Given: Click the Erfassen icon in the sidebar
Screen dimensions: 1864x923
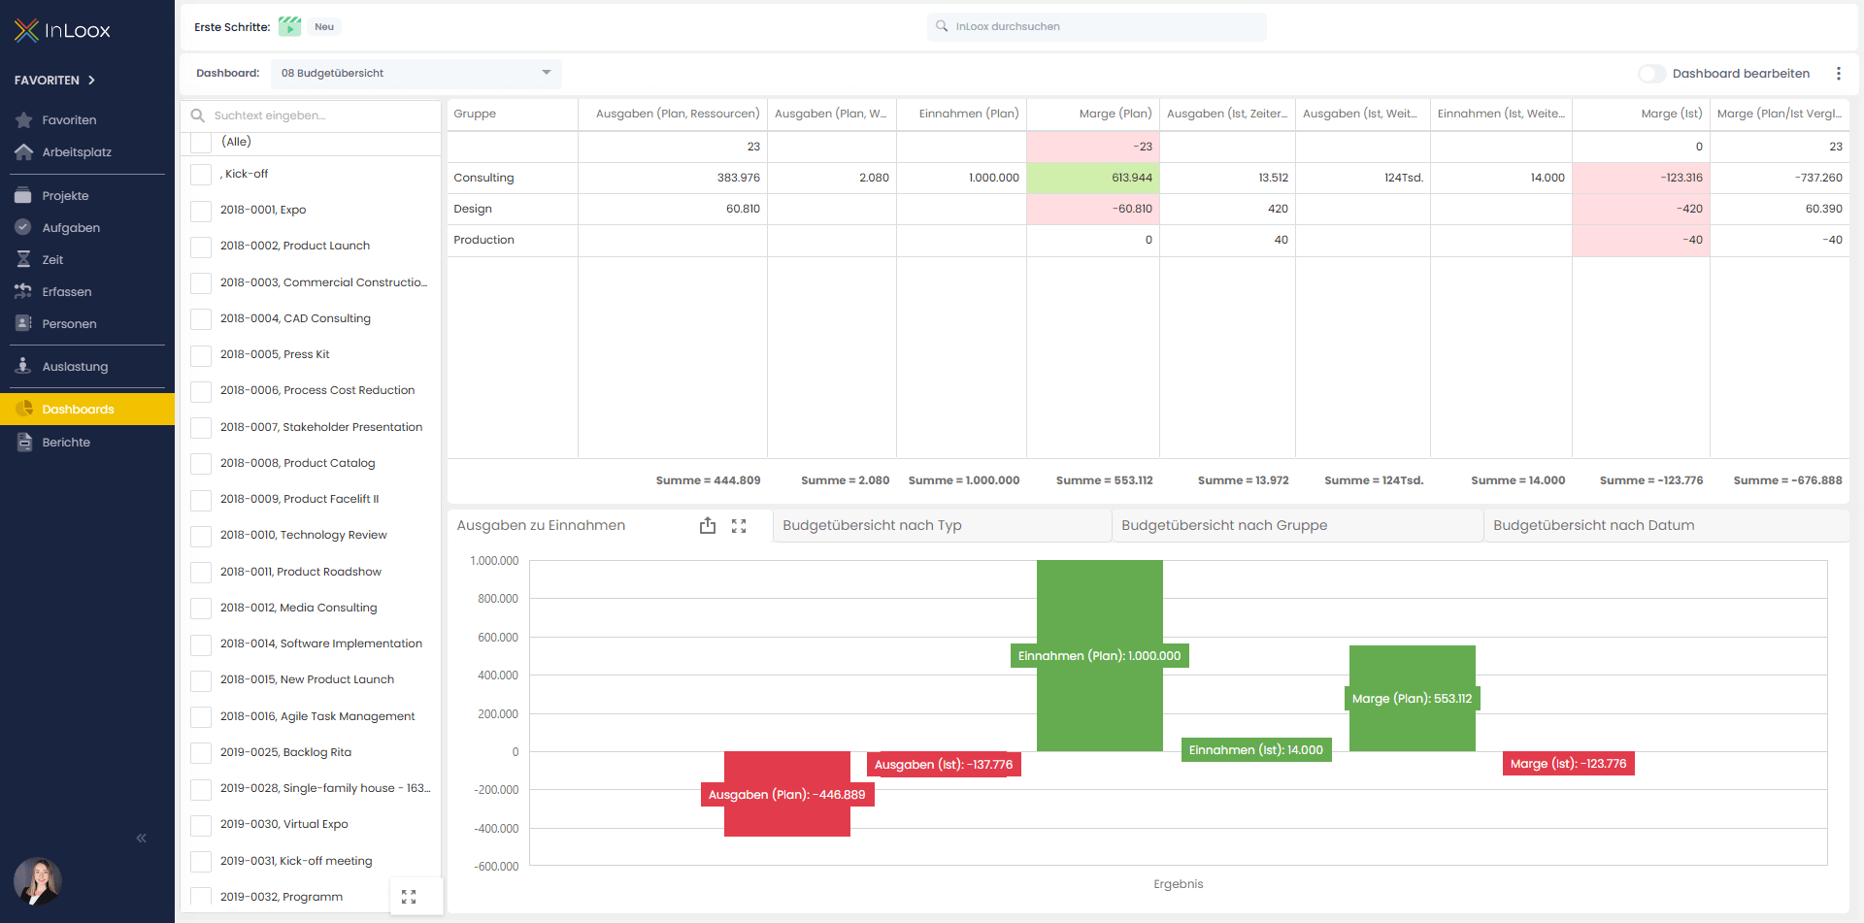Looking at the screenshot, I should 66,291.
